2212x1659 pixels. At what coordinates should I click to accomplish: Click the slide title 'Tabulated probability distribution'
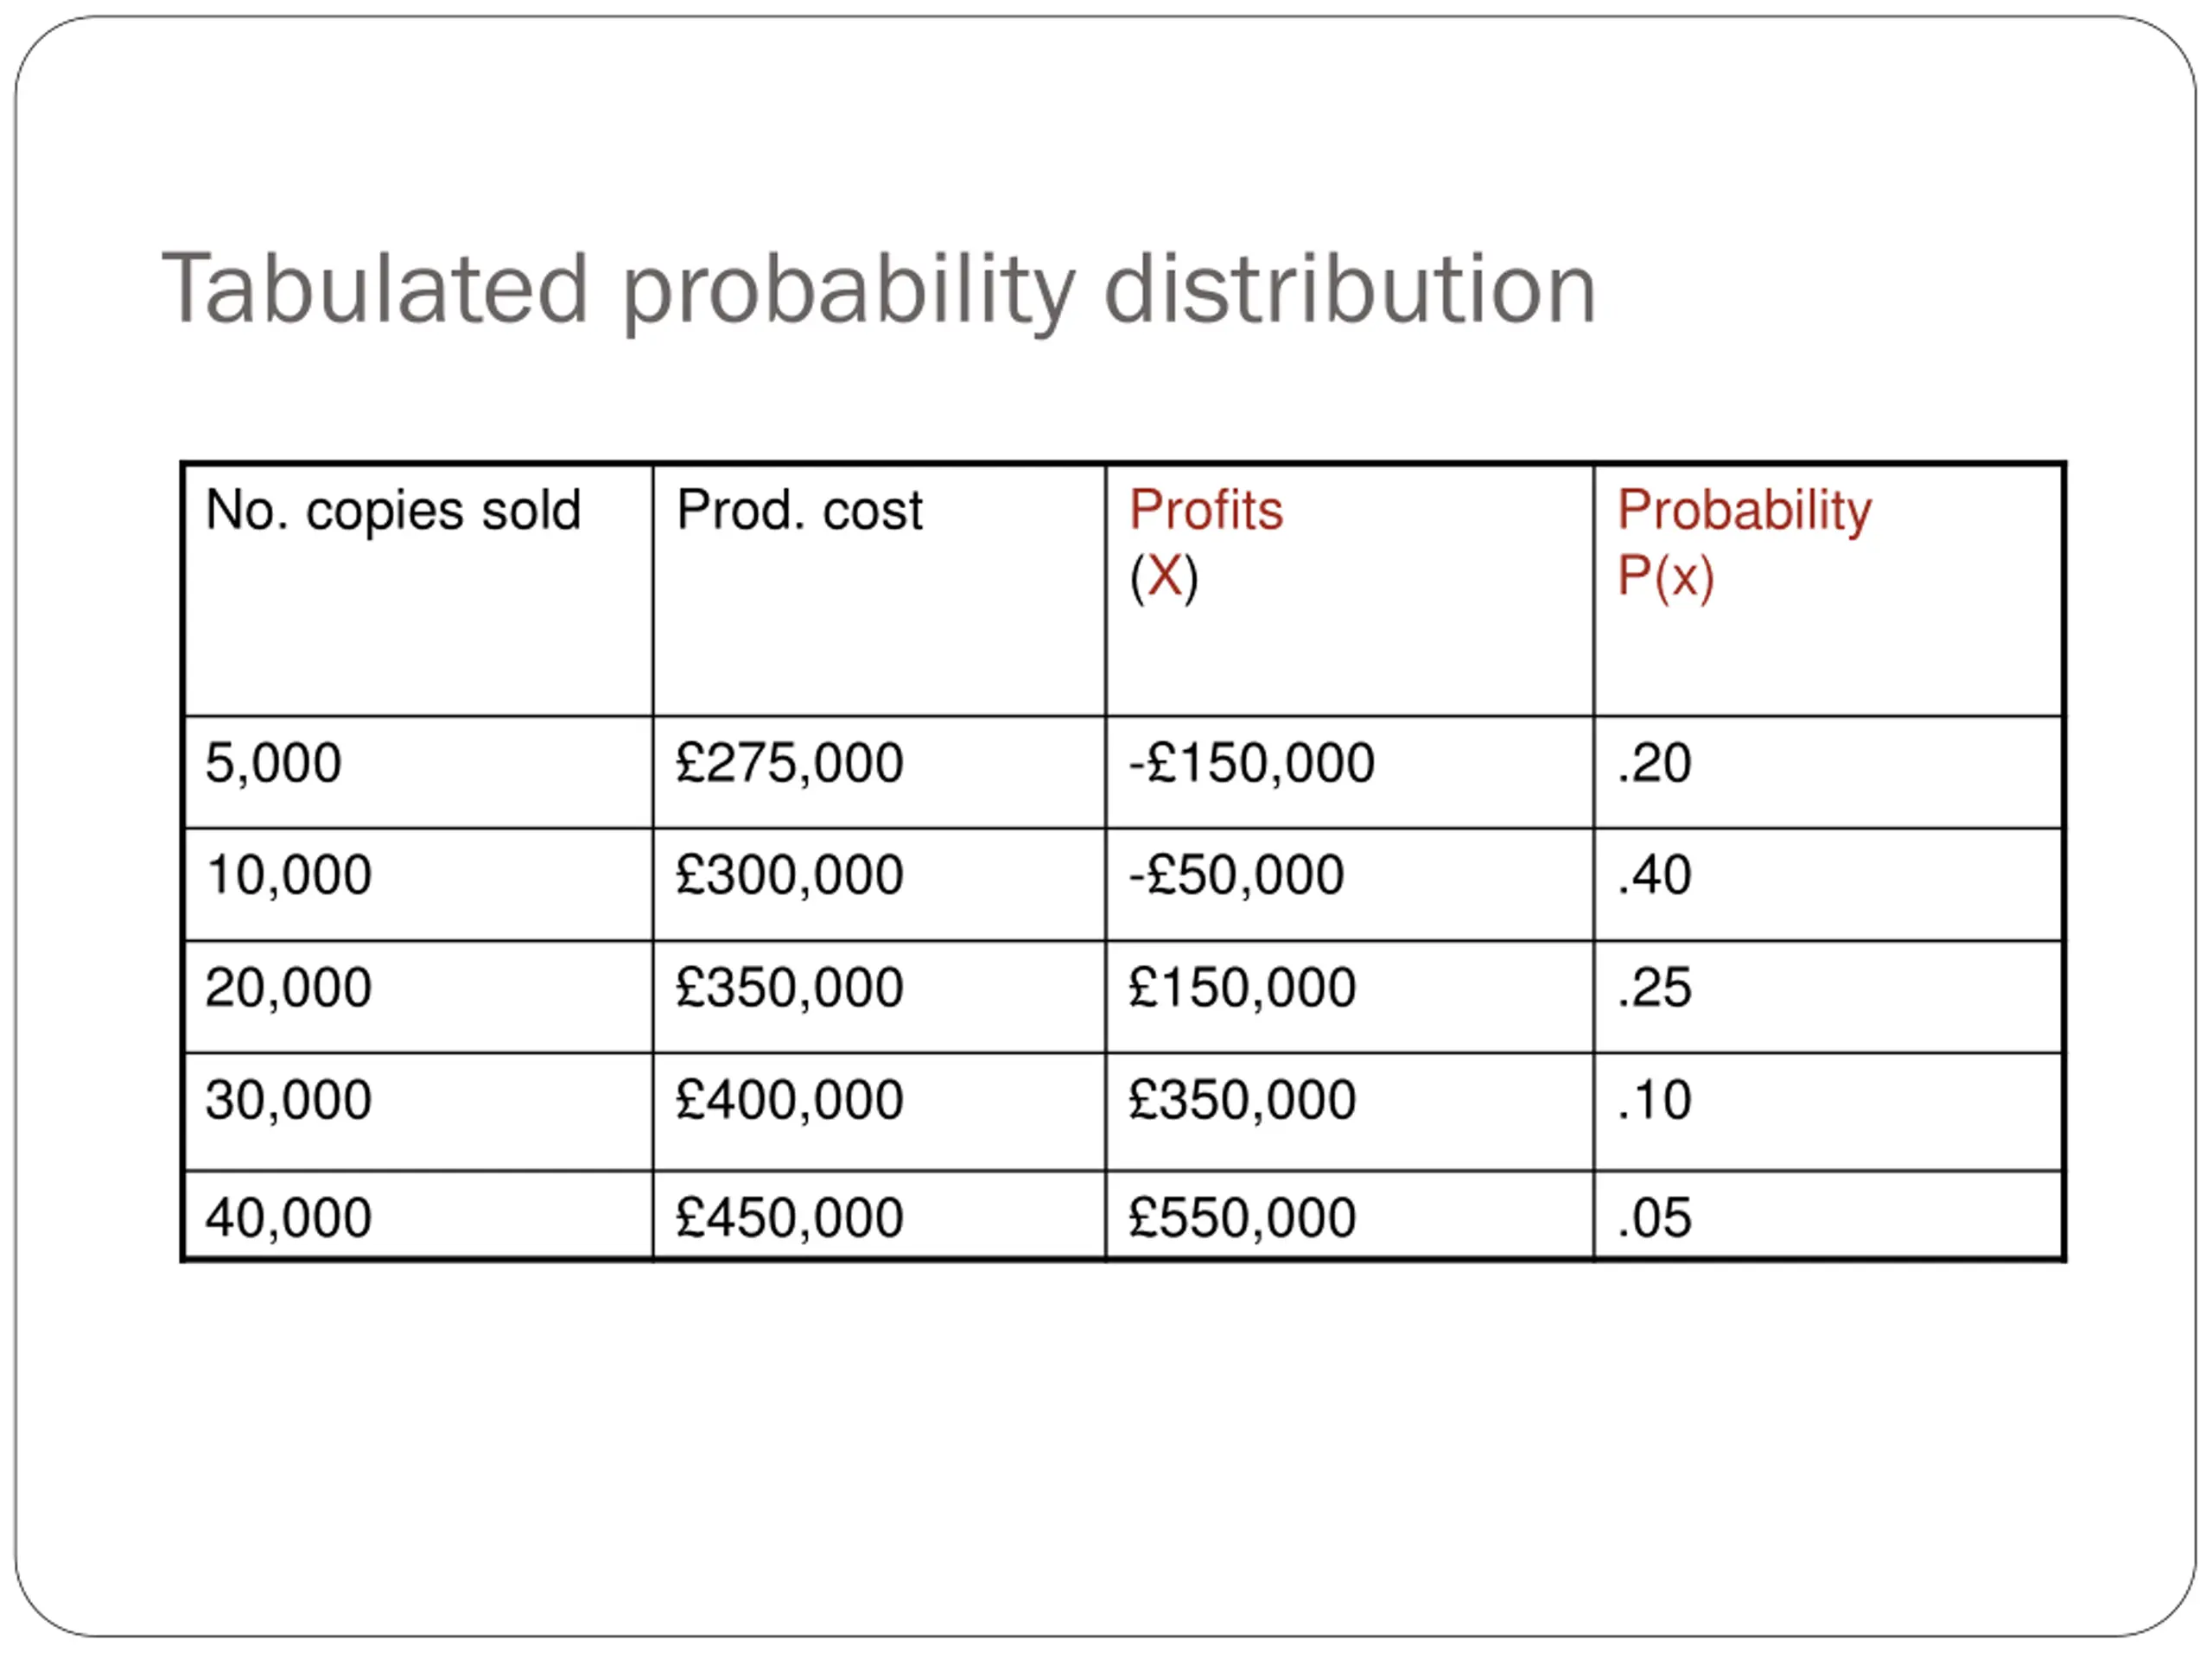coord(878,290)
